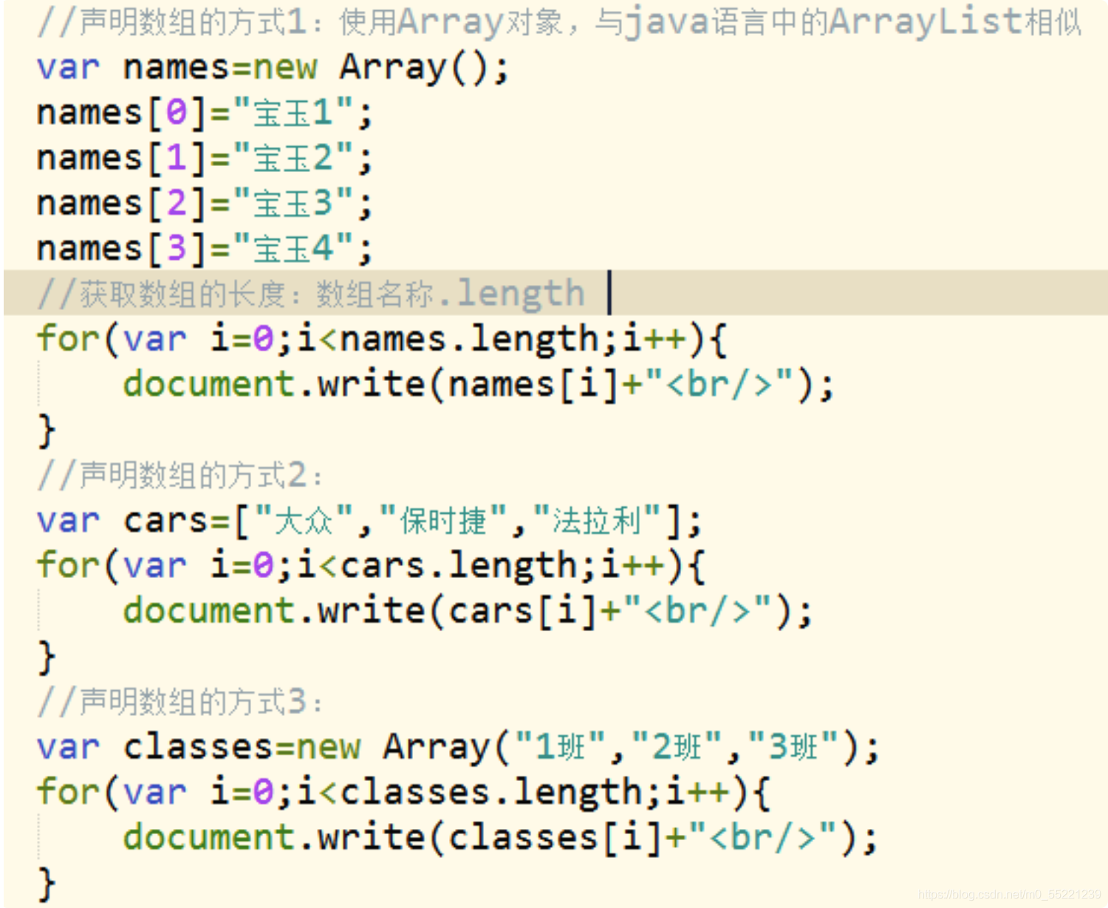Select the line names[2]="宝玉3"

205,204
